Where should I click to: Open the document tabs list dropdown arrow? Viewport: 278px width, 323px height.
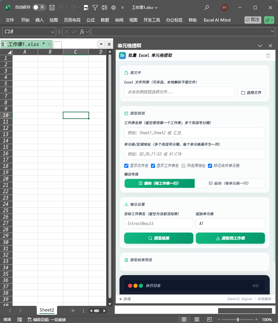click(x=101, y=44)
